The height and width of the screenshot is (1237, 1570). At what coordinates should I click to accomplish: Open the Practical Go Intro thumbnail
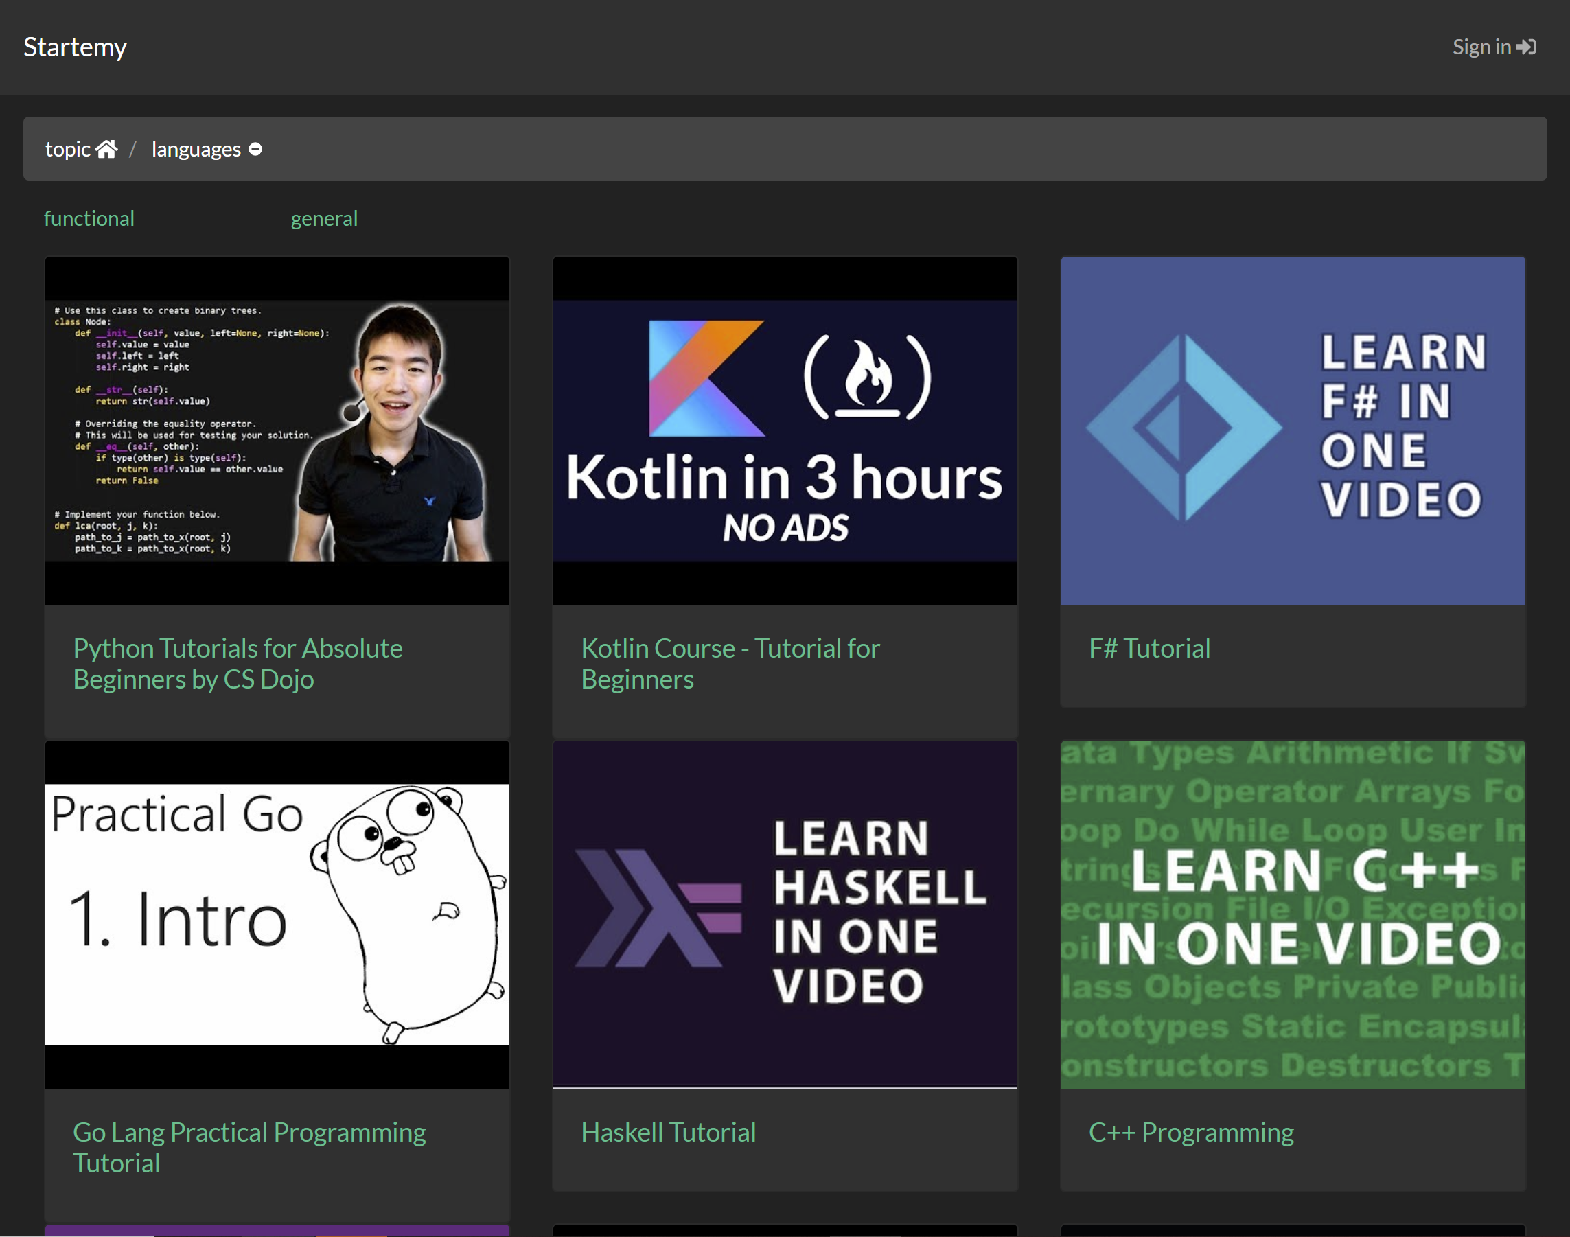277,914
